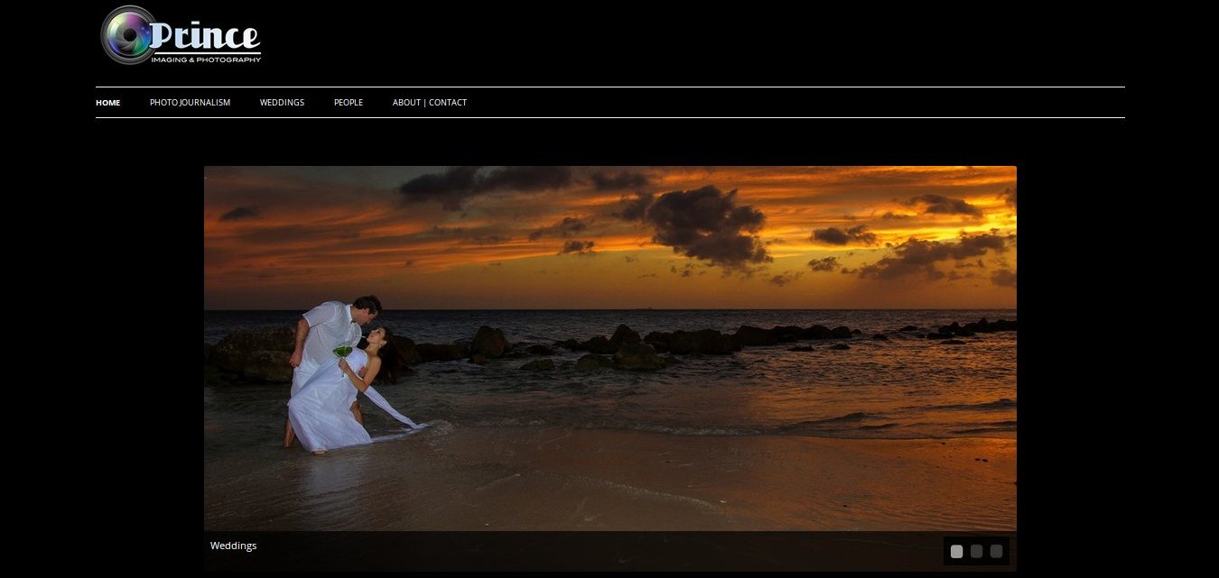Click the camera lens logo icon
Image resolution: width=1219 pixels, height=578 pixels.
tap(127, 35)
